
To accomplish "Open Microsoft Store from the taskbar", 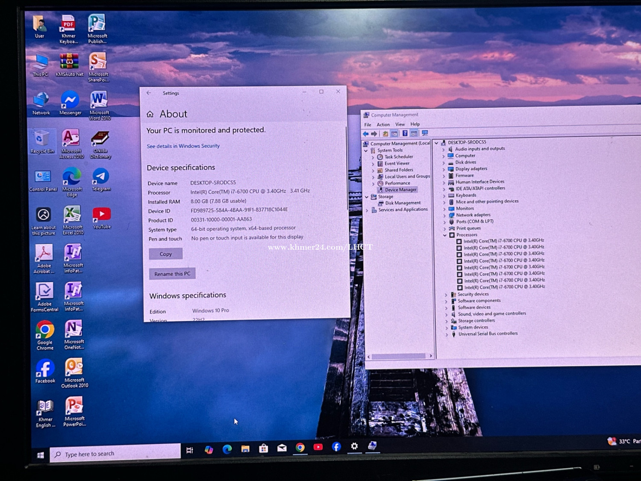I will click(x=264, y=448).
